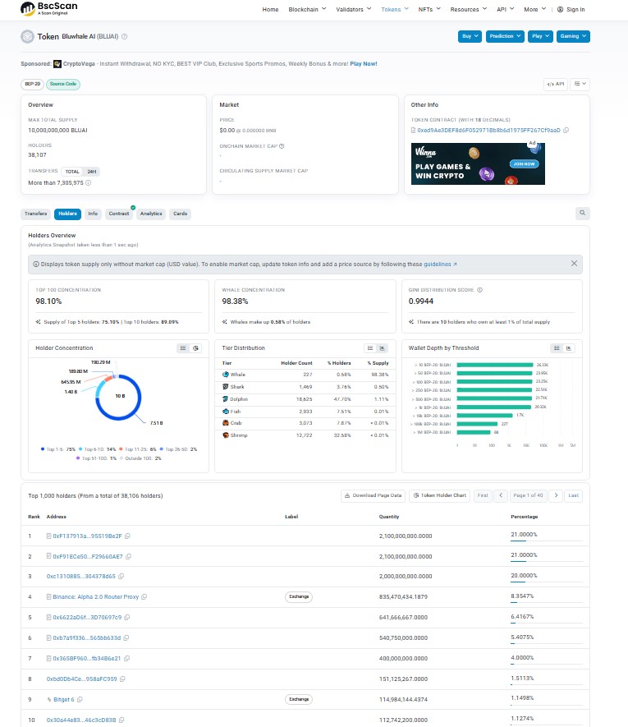Click the token info help icon beside BLUAI
This screenshot has height=727, width=628.
[x=124, y=37]
